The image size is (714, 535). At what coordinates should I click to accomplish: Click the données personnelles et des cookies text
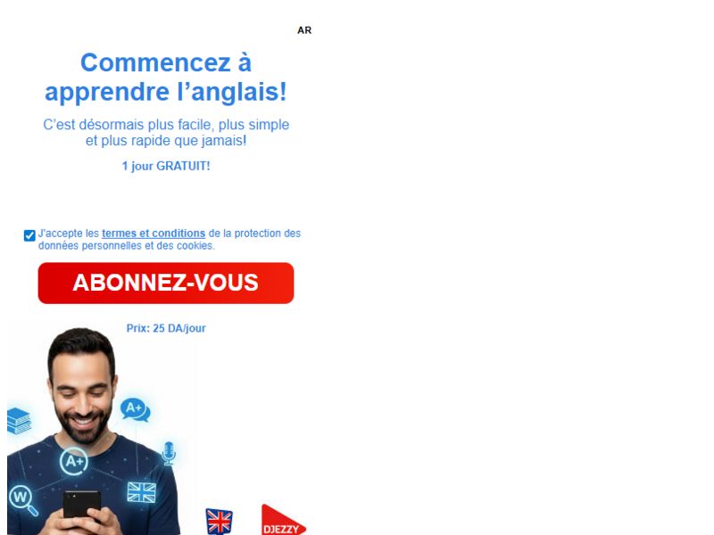126,246
